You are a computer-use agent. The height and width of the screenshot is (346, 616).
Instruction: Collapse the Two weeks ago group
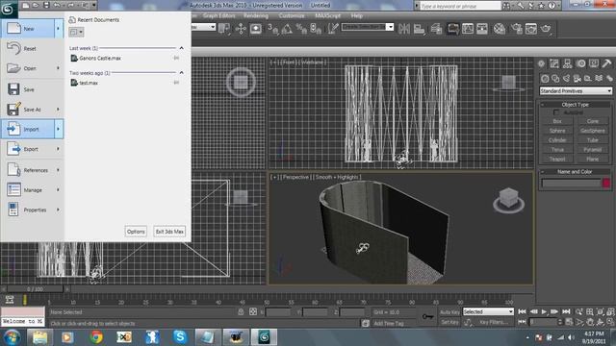pos(181,73)
